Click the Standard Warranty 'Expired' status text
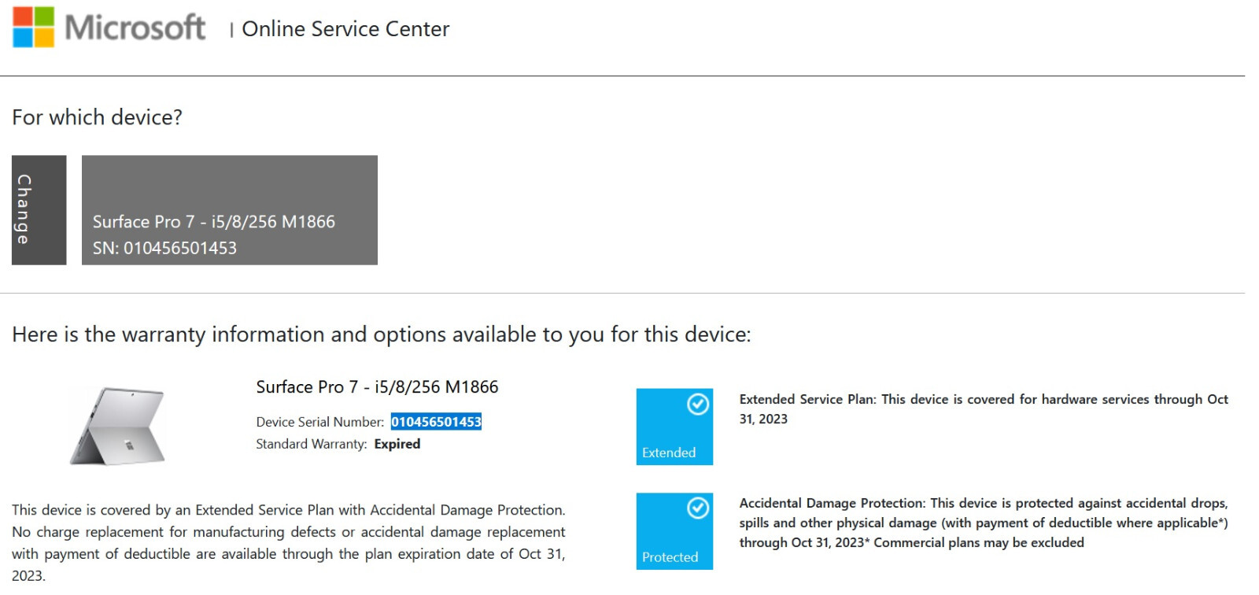The width and height of the screenshot is (1259, 595). [x=397, y=444]
